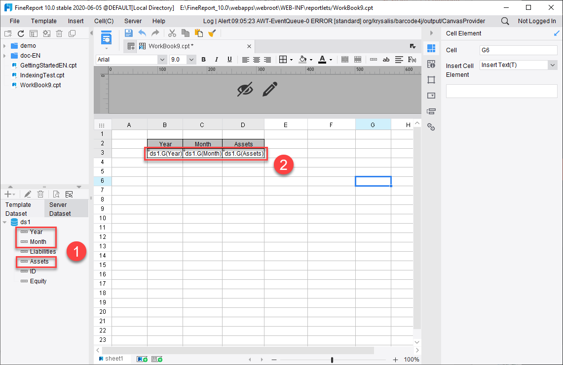Viewport: 563px width, 365px height.
Task: Unmerge cells using toolbar icon
Action: click(x=358, y=60)
